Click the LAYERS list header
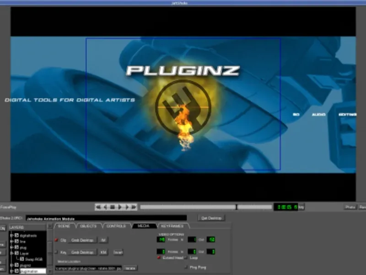This screenshot has width=366, height=275. 27,227
